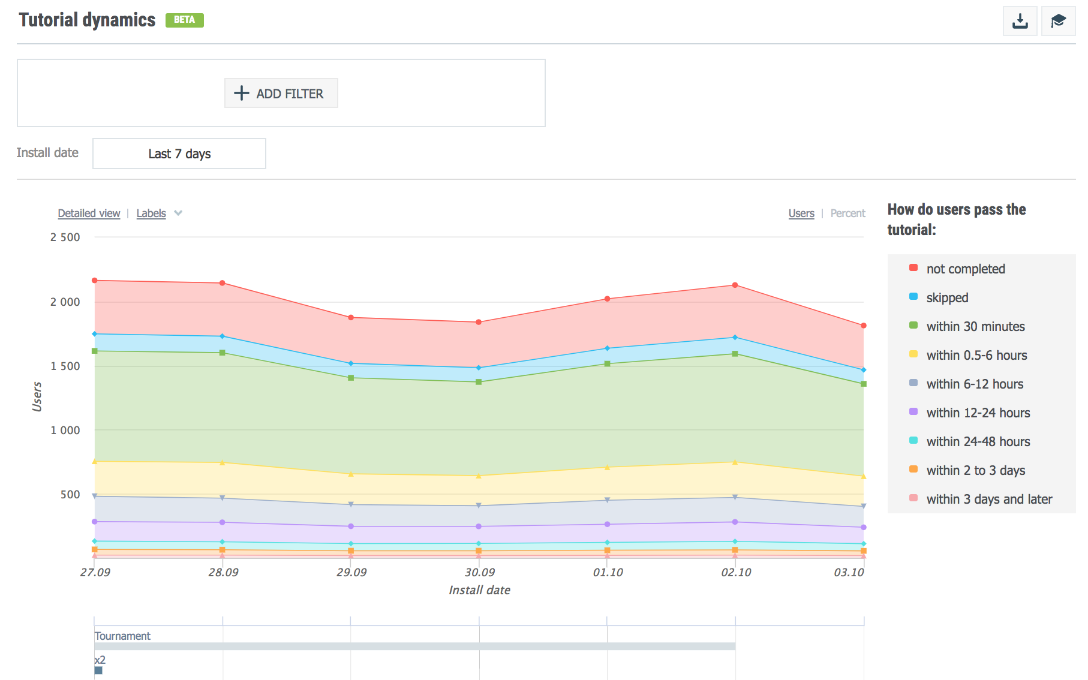Select the Users chart view
This screenshot has width=1088, height=680.
(801, 213)
